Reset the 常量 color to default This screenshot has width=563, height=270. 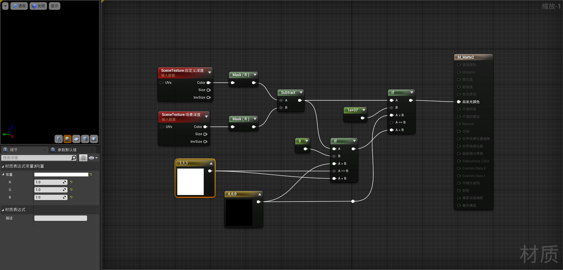point(91,175)
